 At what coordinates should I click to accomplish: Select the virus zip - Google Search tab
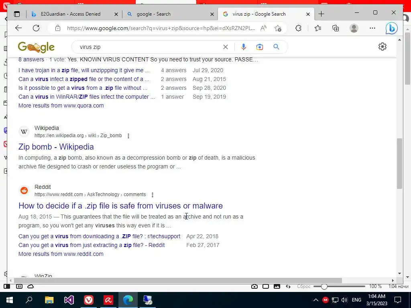[x=259, y=14]
